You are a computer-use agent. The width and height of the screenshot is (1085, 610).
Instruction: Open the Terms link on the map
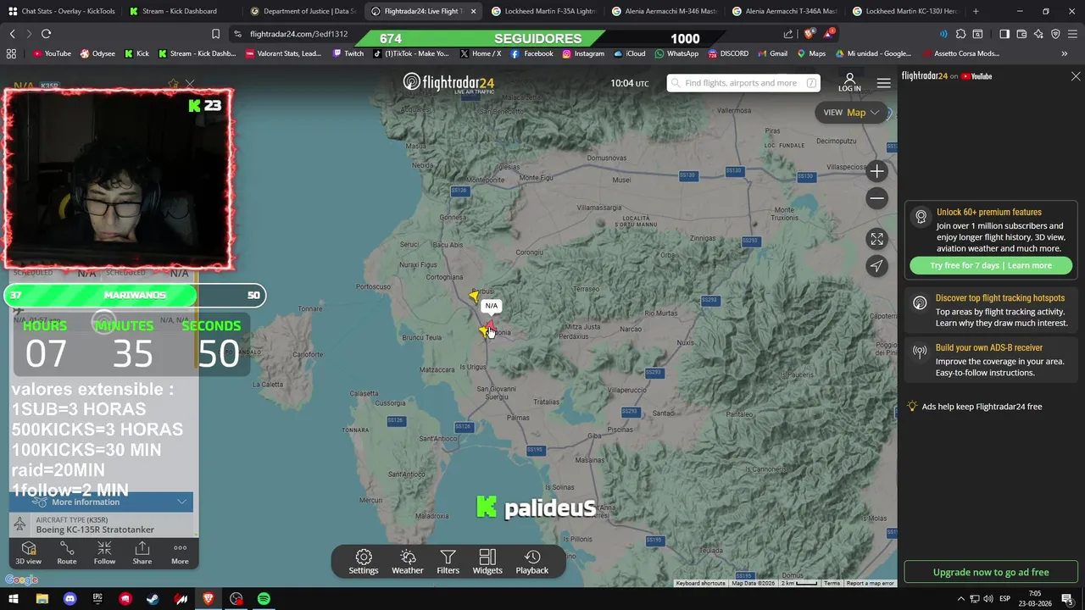832,583
